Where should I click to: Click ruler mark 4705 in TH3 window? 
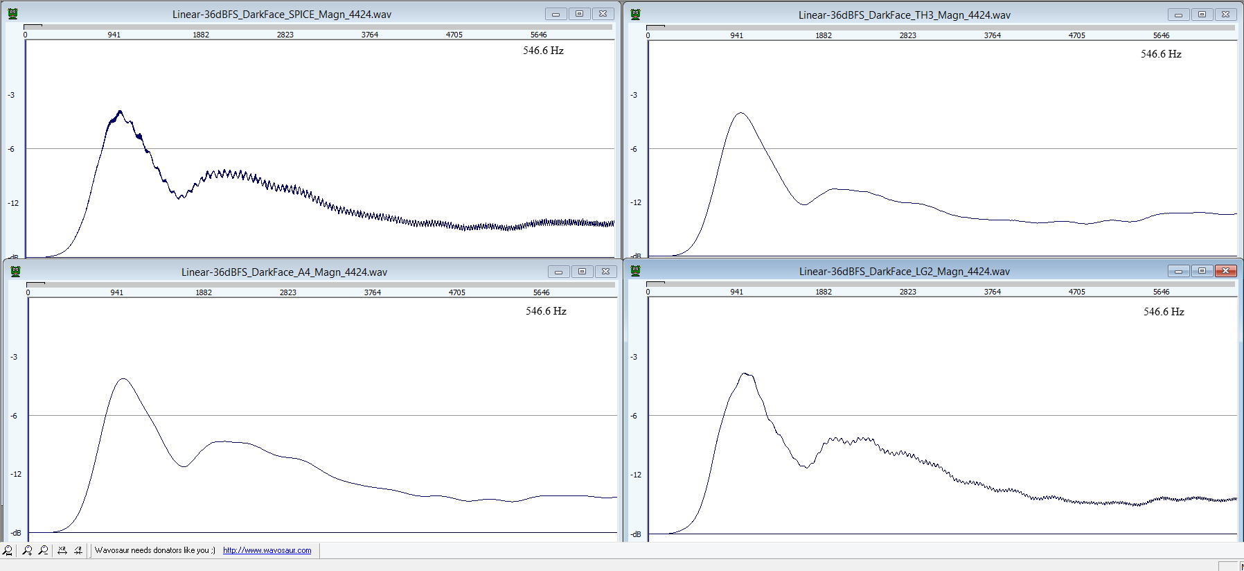click(x=1077, y=35)
